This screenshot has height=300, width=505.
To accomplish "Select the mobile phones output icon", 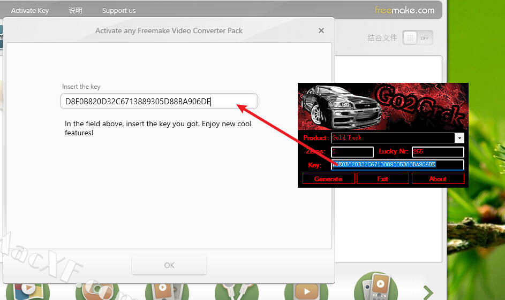I will 376,286.
